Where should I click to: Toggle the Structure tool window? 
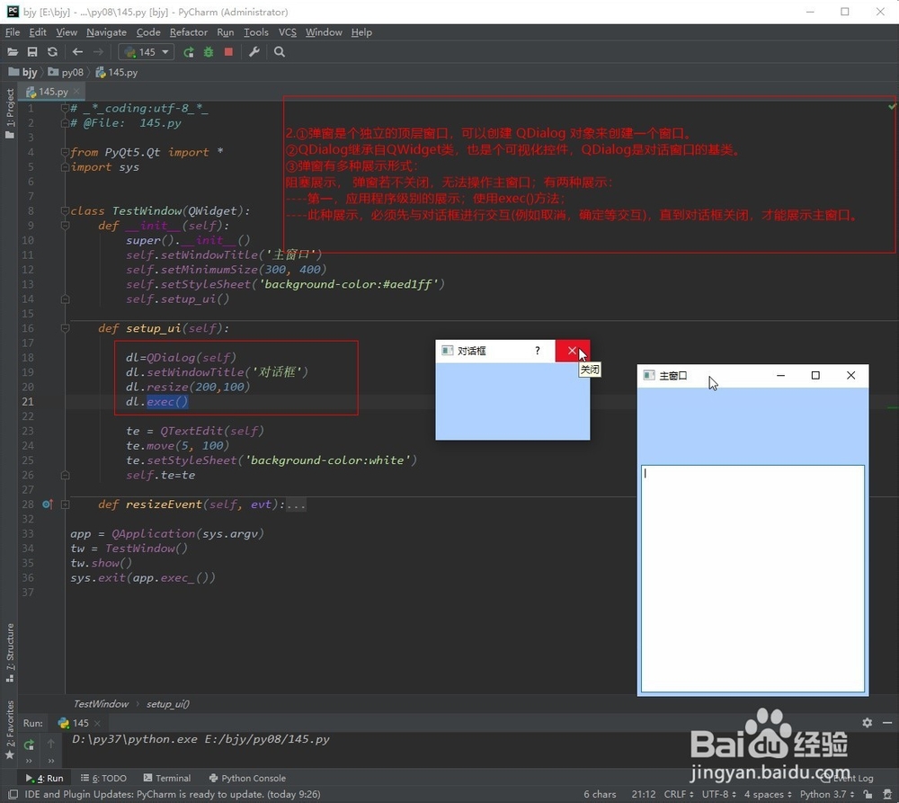pos(10,653)
